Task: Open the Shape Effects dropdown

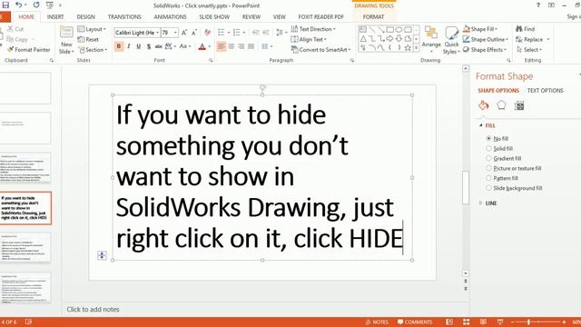Action: [x=485, y=49]
